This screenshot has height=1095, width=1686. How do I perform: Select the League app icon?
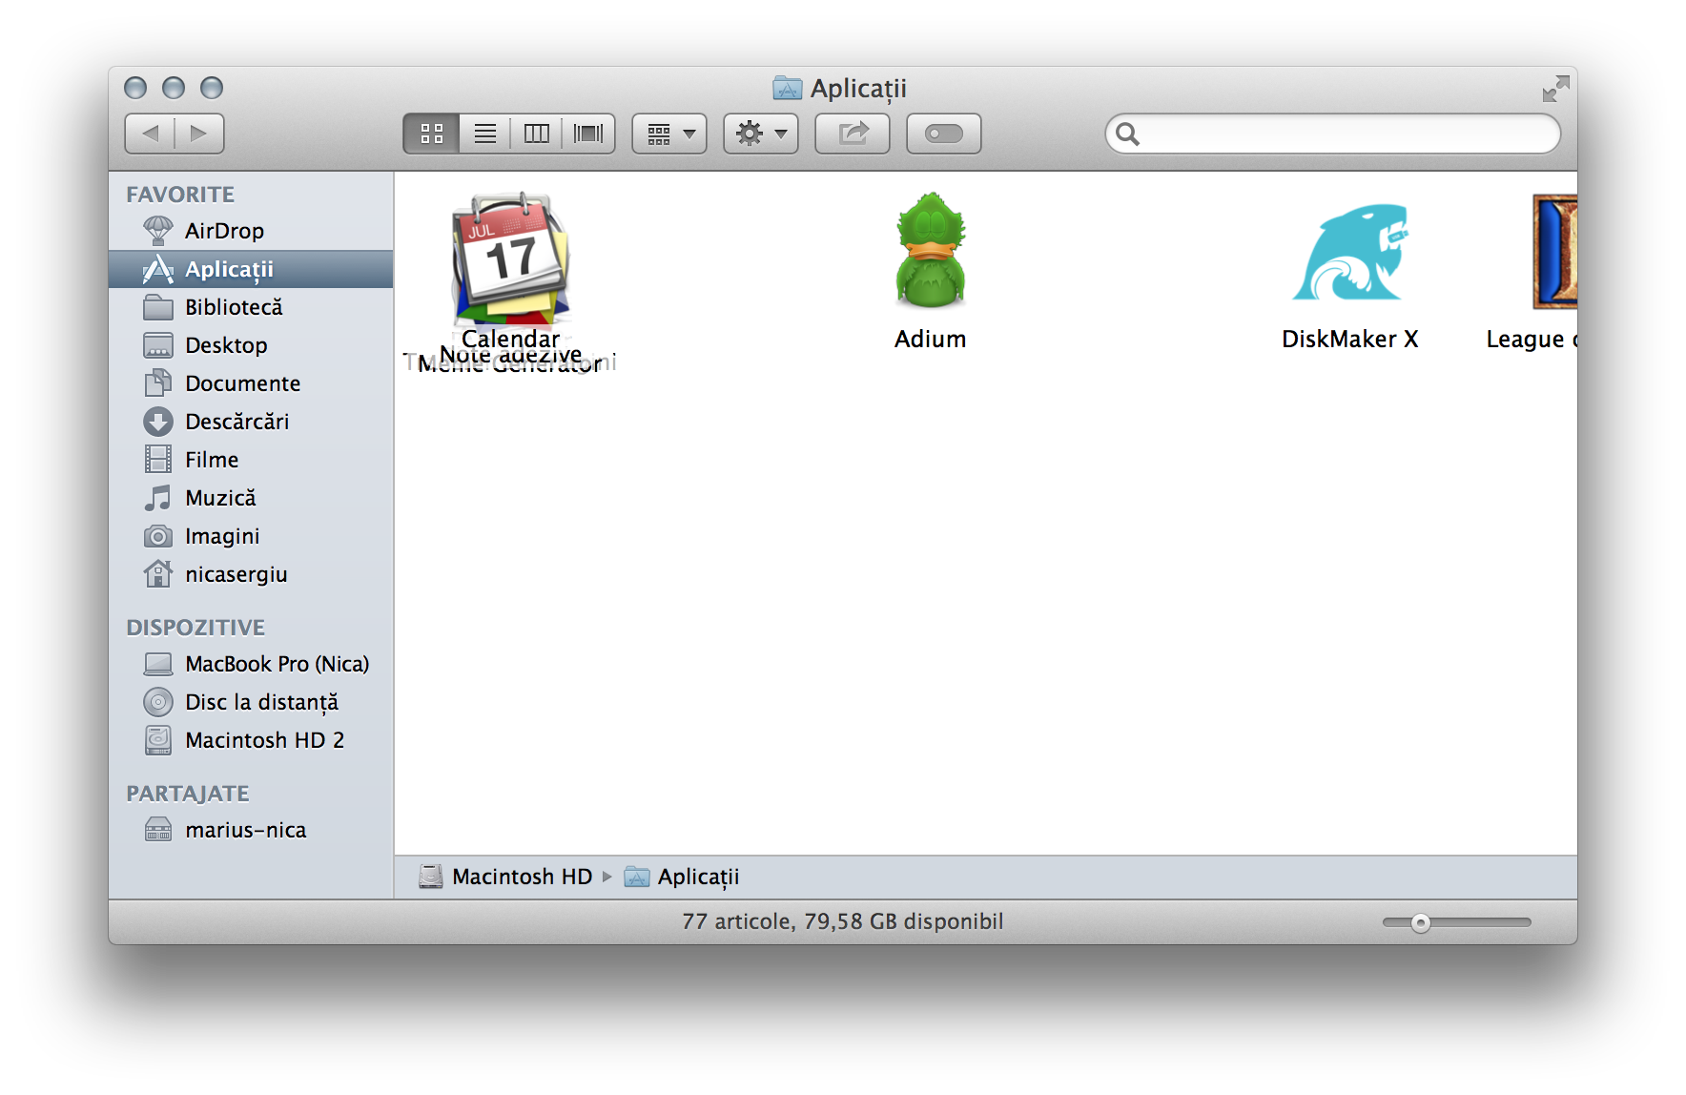[1554, 252]
